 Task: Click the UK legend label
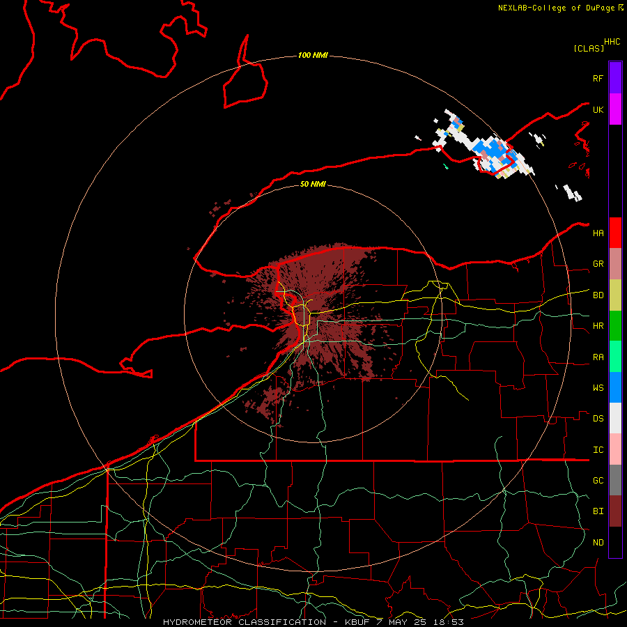(x=598, y=109)
